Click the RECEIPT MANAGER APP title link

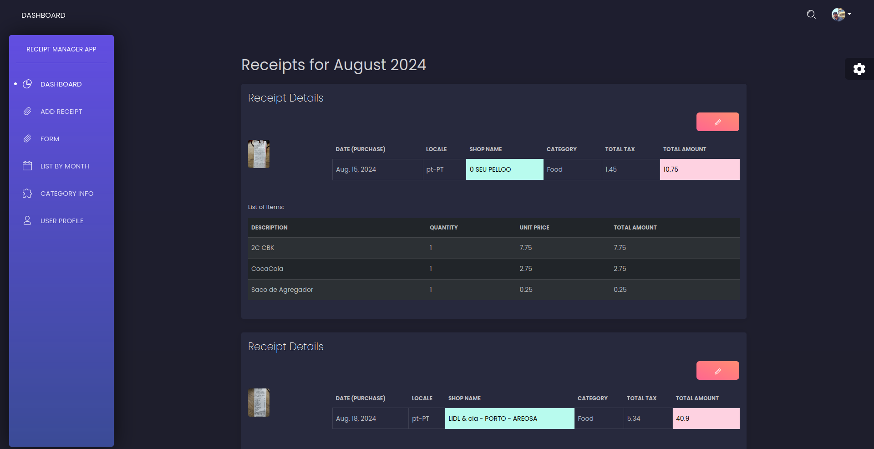(61, 49)
